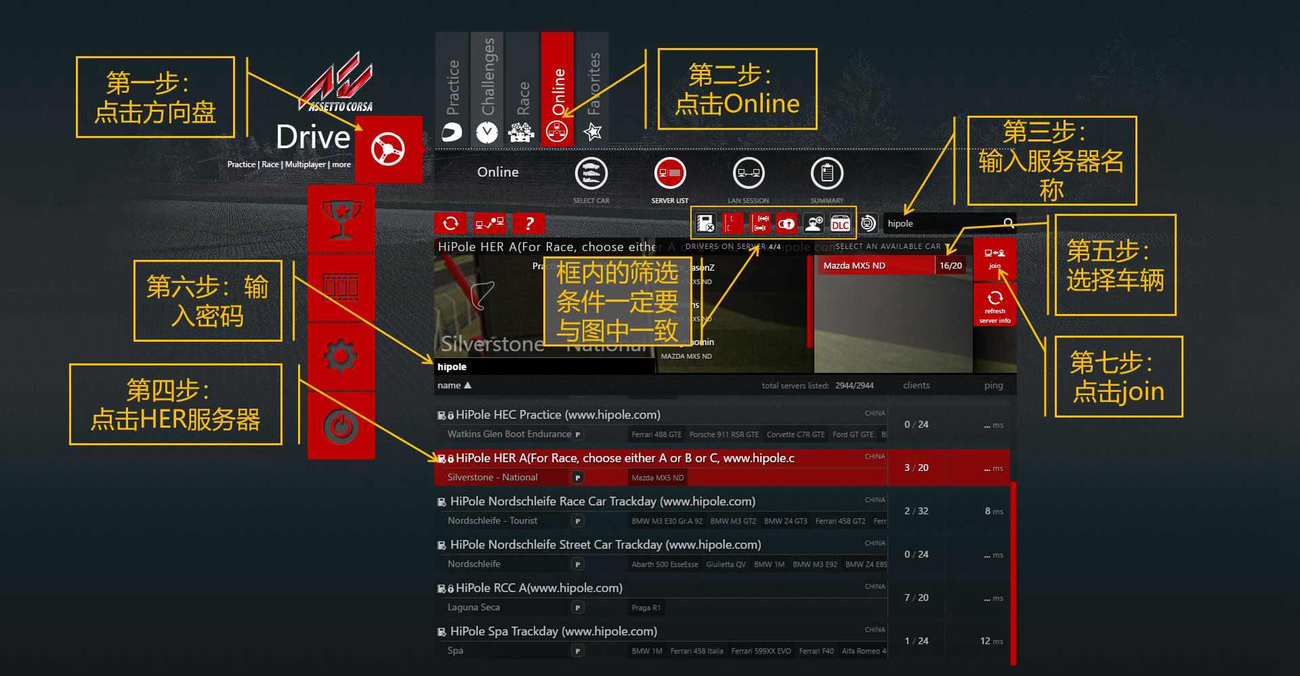The height and width of the screenshot is (676, 1300).
Task: Click the power exit tile
Action: 341,425
